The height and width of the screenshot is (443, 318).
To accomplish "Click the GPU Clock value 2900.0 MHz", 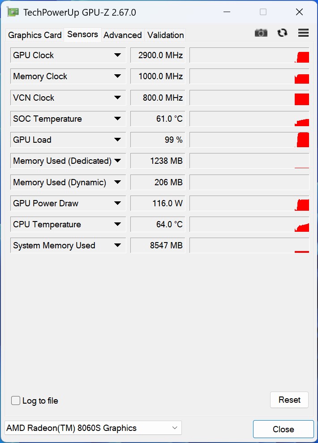I will [158, 55].
